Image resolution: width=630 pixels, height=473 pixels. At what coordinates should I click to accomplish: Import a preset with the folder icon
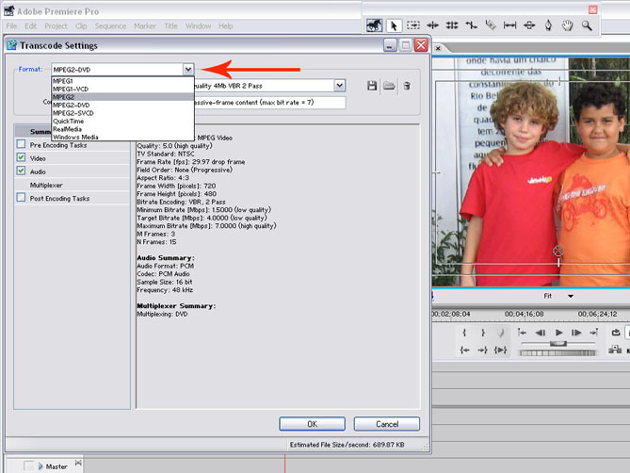(389, 86)
